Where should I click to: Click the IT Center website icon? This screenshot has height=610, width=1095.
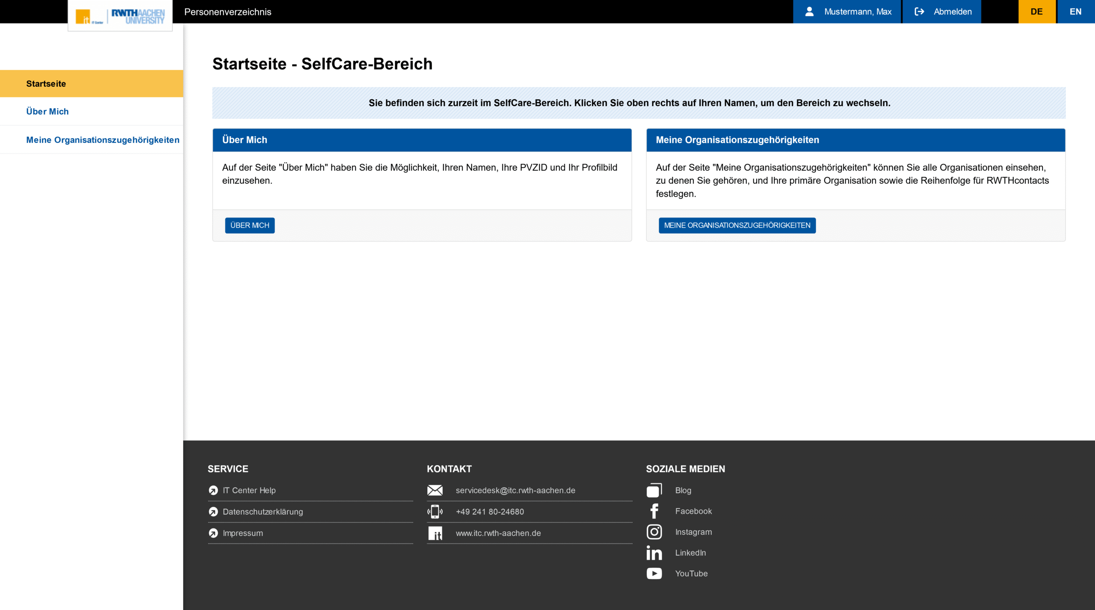point(435,533)
